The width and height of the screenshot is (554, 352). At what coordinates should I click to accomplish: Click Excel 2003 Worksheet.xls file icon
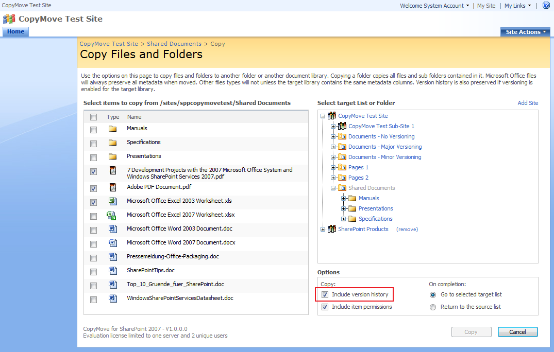113,201
